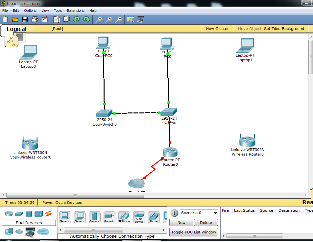
Task: Open the File menu
Action: (5, 11)
